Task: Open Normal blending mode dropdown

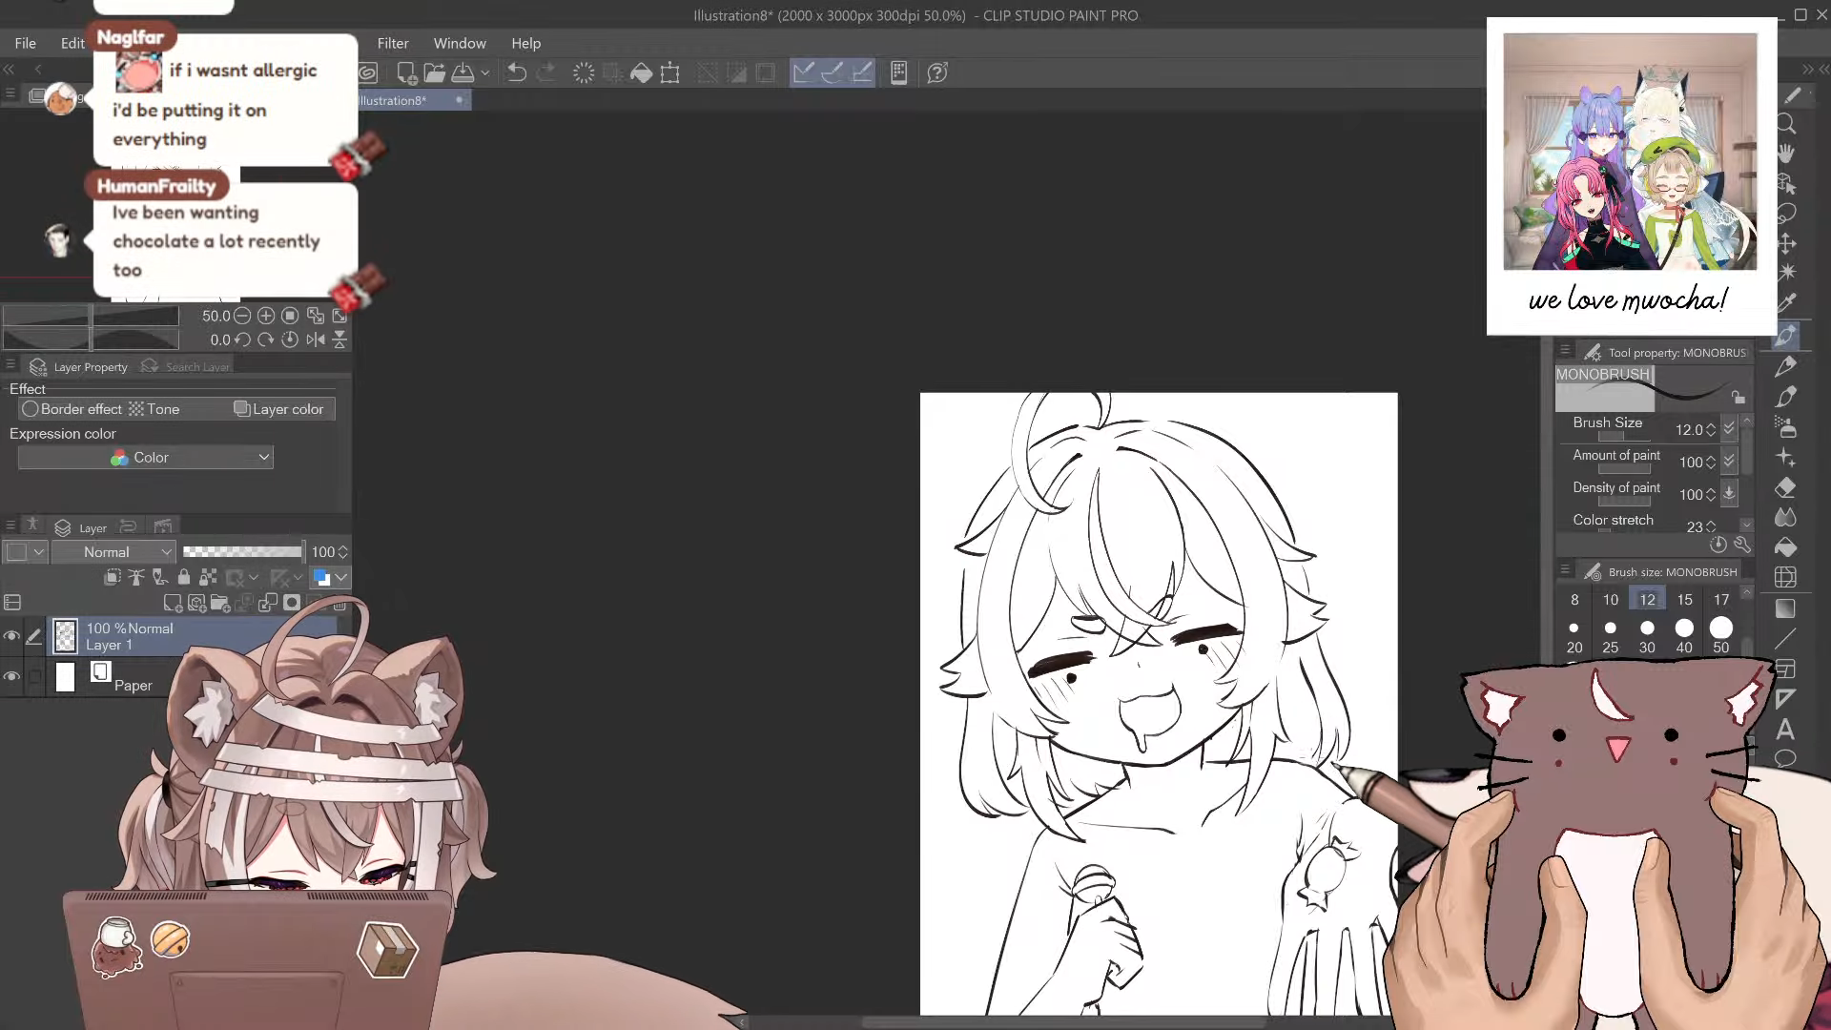Action: click(114, 552)
